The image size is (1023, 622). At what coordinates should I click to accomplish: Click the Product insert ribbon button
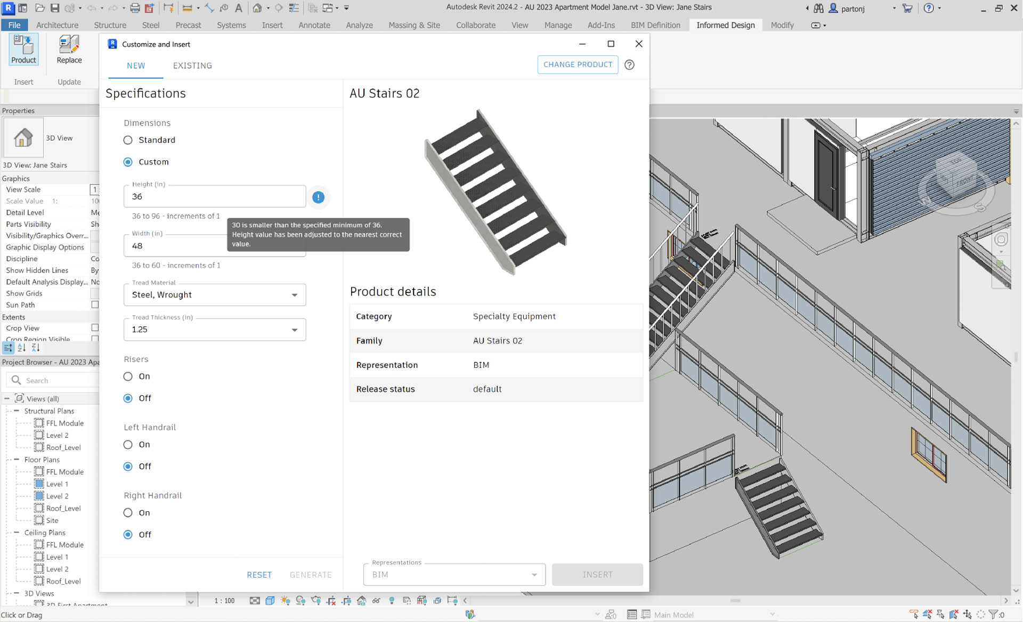(23, 50)
